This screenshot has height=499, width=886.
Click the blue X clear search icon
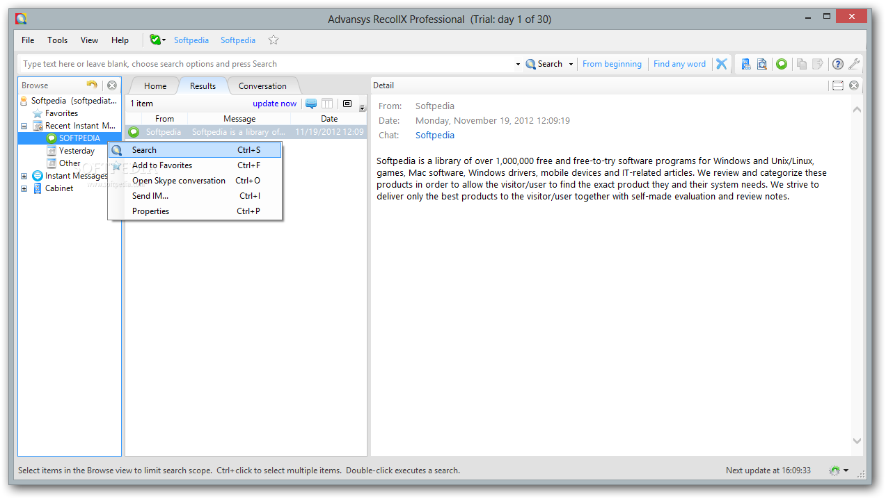722,64
